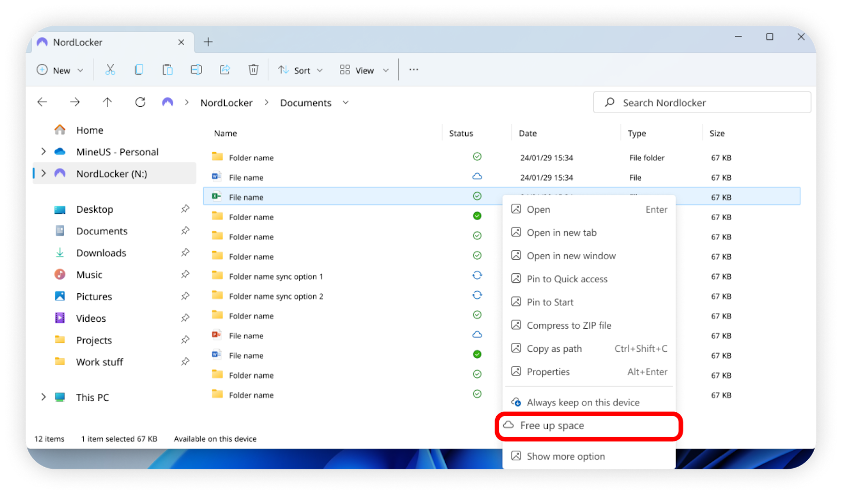Sort by Date column header
Image resolution: width=842 pixels, height=495 pixels.
coord(528,133)
